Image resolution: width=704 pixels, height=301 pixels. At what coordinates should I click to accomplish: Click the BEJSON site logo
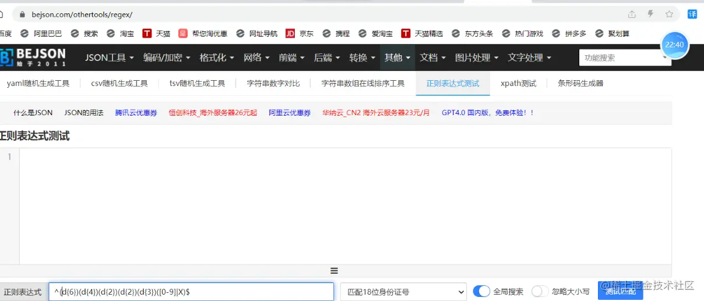(x=33, y=57)
